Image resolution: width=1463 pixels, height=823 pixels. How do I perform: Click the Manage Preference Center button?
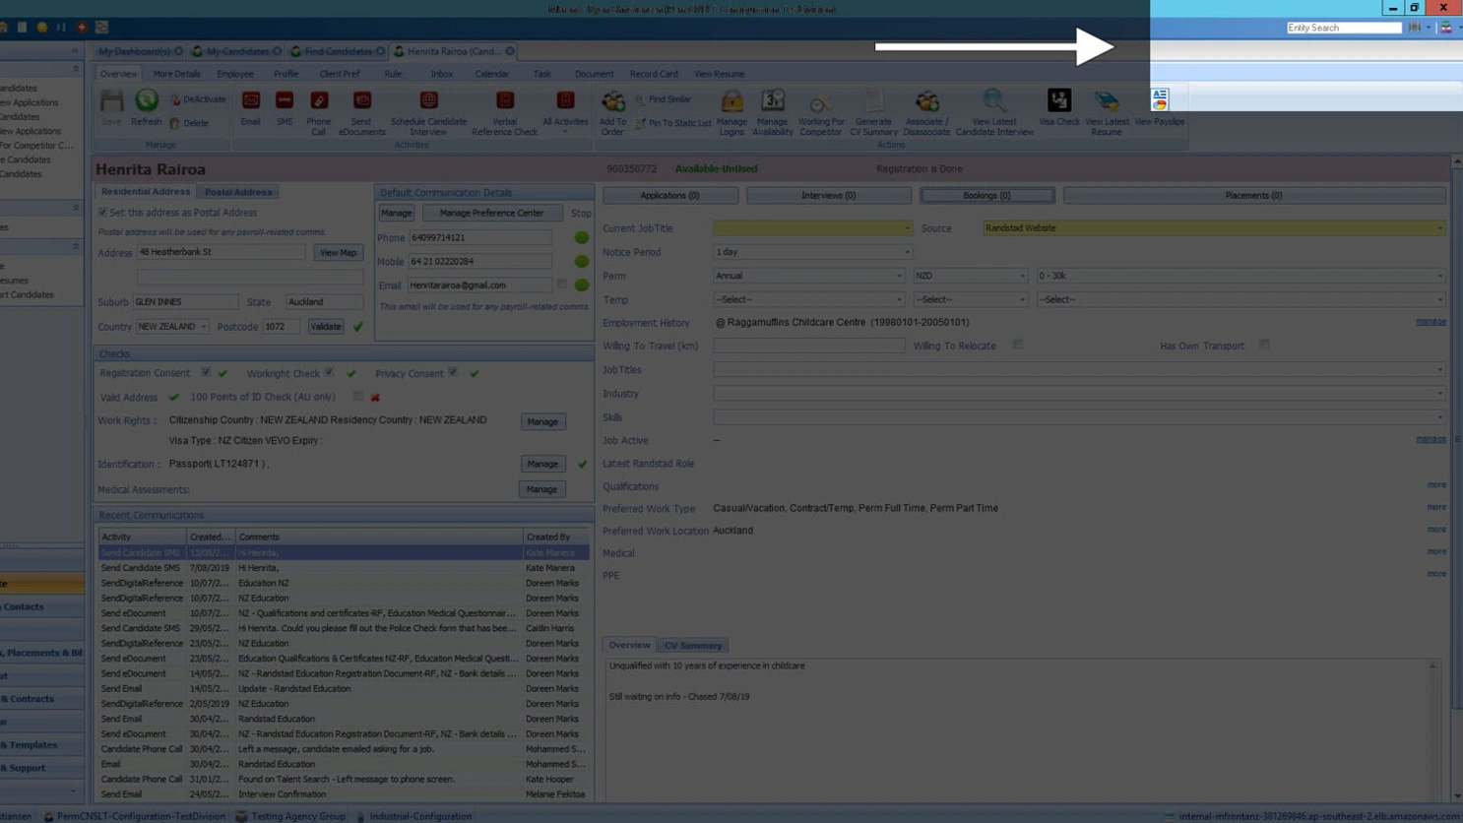[x=491, y=214]
